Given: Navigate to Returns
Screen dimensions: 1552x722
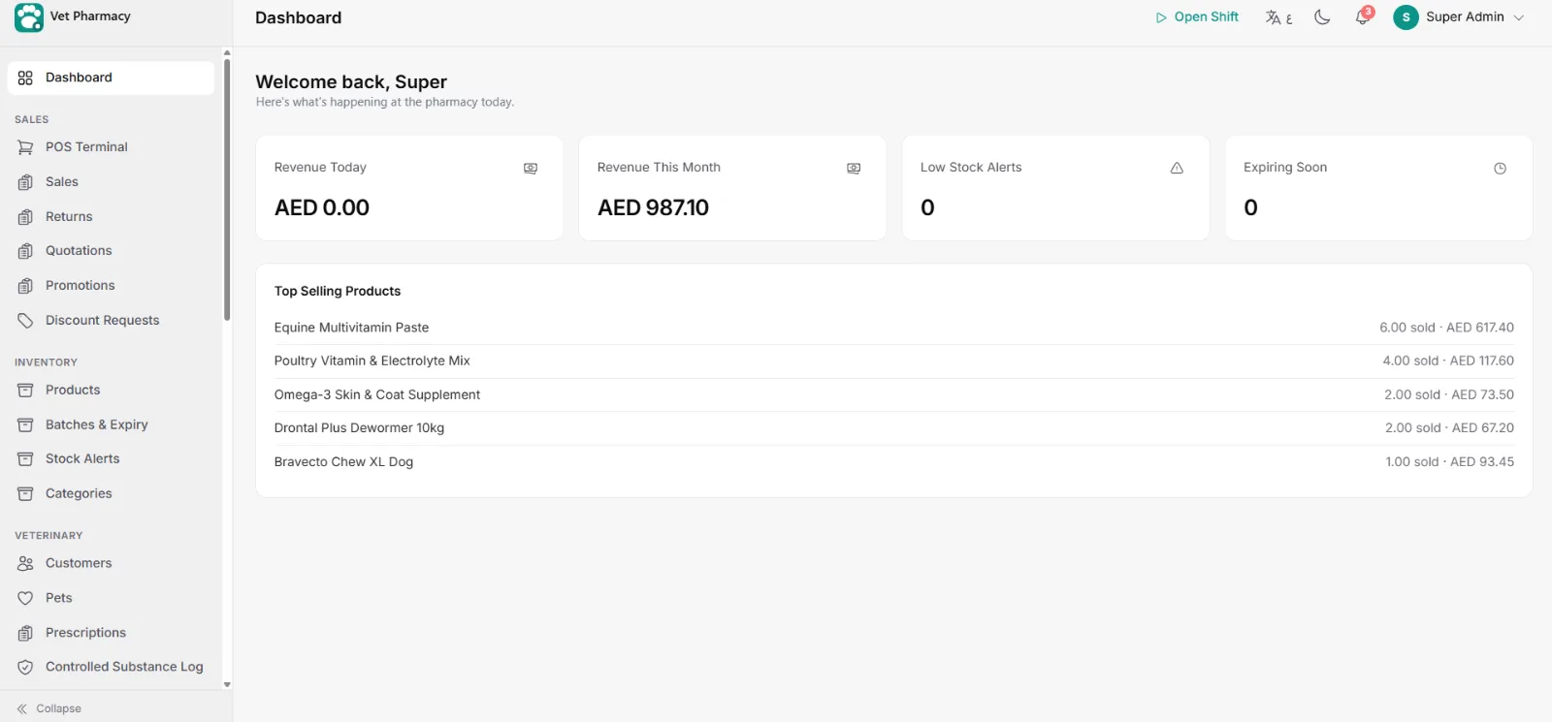Looking at the screenshot, I should pyautogui.click(x=111, y=217).
